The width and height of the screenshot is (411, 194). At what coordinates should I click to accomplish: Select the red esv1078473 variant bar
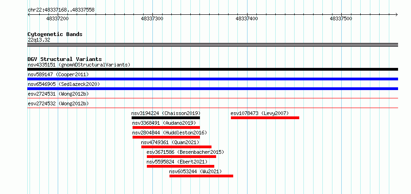[265, 118]
